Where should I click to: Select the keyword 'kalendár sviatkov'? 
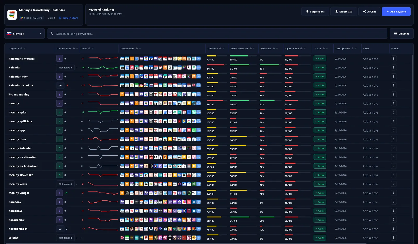pyautogui.click(x=21, y=85)
